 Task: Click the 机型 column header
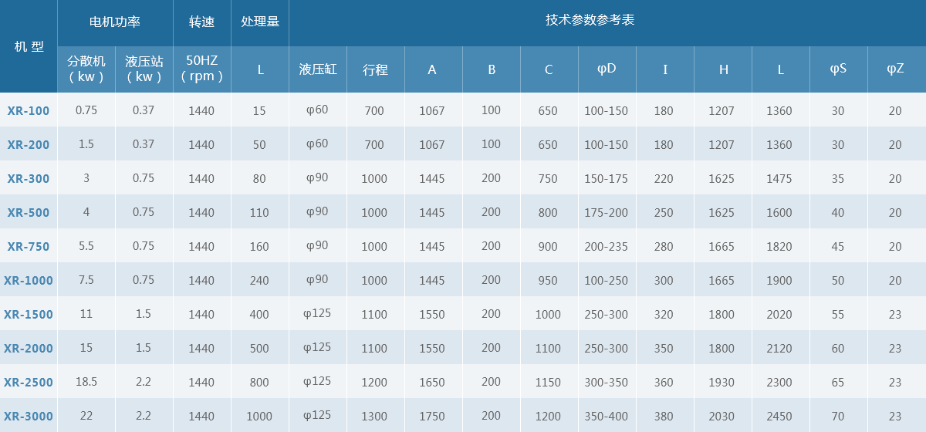(x=29, y=46)
